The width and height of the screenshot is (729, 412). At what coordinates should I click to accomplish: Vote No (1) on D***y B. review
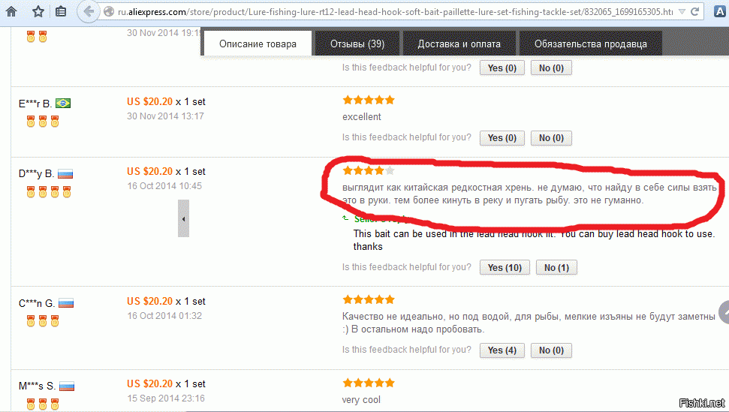(x=556, y=268)
